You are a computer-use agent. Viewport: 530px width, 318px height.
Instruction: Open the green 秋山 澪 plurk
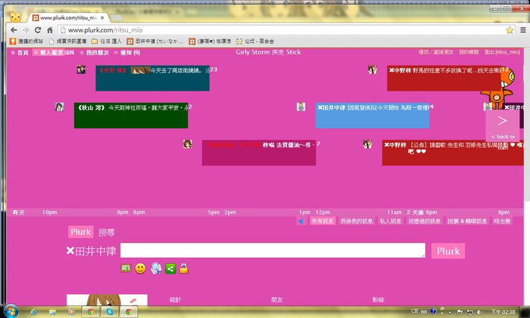pos(131,115)
